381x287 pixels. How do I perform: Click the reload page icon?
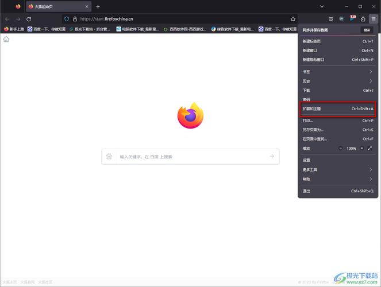click(29, 19)
